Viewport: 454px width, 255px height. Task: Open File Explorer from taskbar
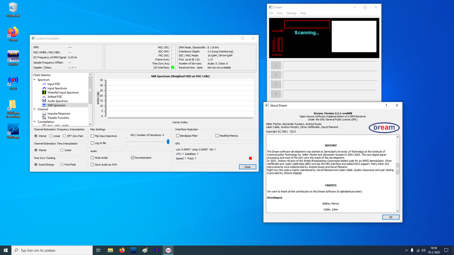click(x=110, y=250)
